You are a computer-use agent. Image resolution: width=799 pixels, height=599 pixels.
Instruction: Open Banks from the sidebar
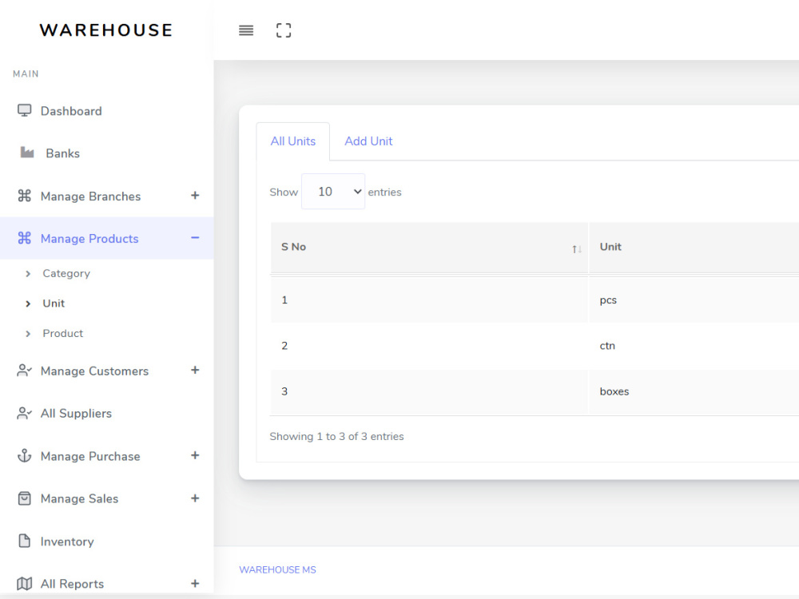pyautogui.click(x=62, y=153)
